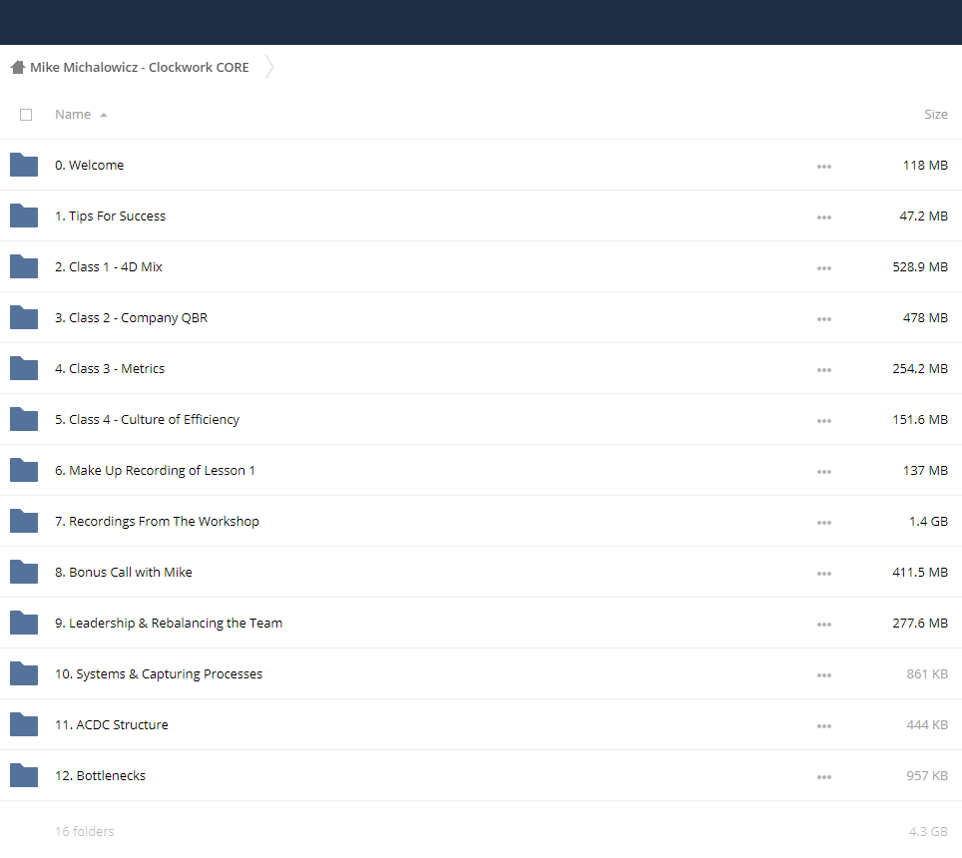Open 5. Class 4 - Culture of Efficiency folder name
Screen dimensions: 962x858
click(x=147, y=419)
